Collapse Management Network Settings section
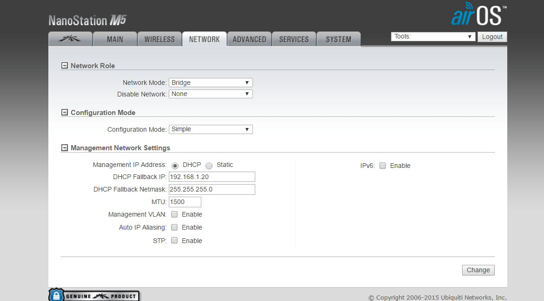The width and height of the screenshot is (544, 301). (65, 148)
